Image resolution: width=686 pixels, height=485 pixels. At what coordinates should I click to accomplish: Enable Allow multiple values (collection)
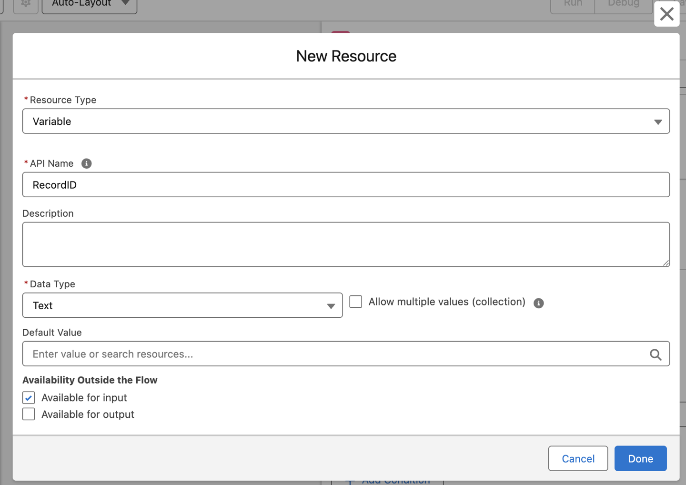[356, 302]
